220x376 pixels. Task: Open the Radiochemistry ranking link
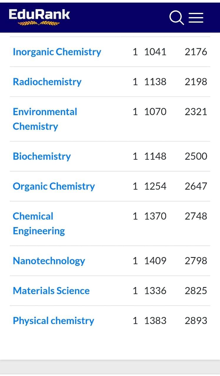(x=47, y=82)
